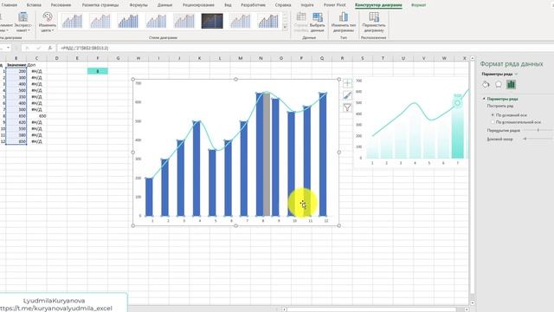This screenshot has width=554, height=312.
Task: Adjust the Series Overlap (Перекрытие рядов) slider
Action: (538, 130)
